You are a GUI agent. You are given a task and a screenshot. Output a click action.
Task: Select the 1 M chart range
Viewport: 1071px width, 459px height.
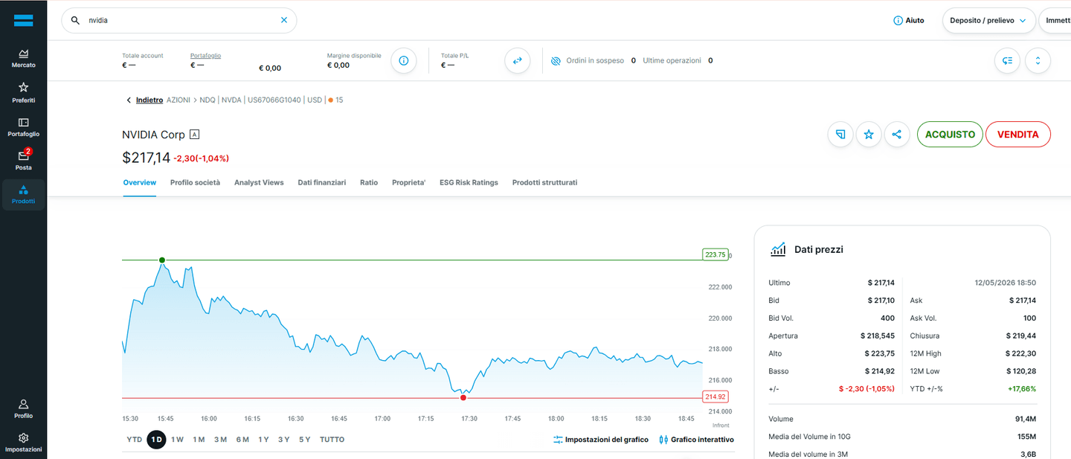pos(199,440)
